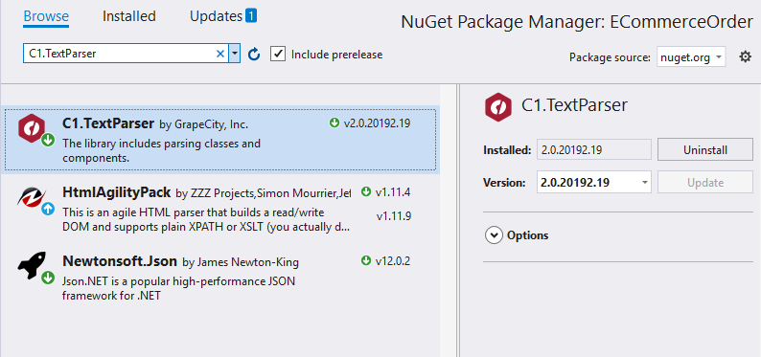Click the refresh icon beside the search box
761x357 pixels.
point(254,55)
